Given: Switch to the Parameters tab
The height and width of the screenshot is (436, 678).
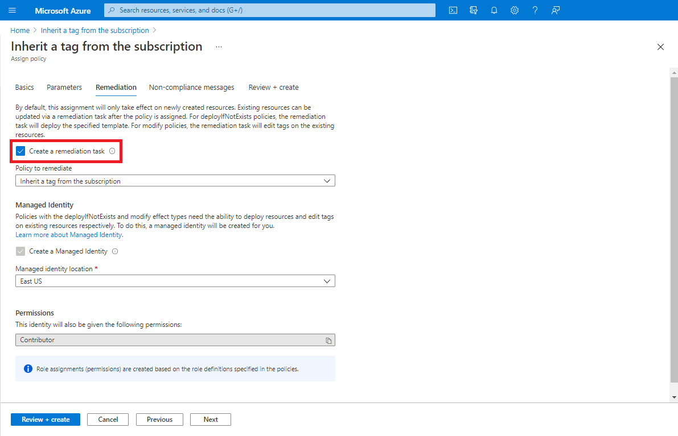Looking at the screenshot, I should [x=64, y=88].
